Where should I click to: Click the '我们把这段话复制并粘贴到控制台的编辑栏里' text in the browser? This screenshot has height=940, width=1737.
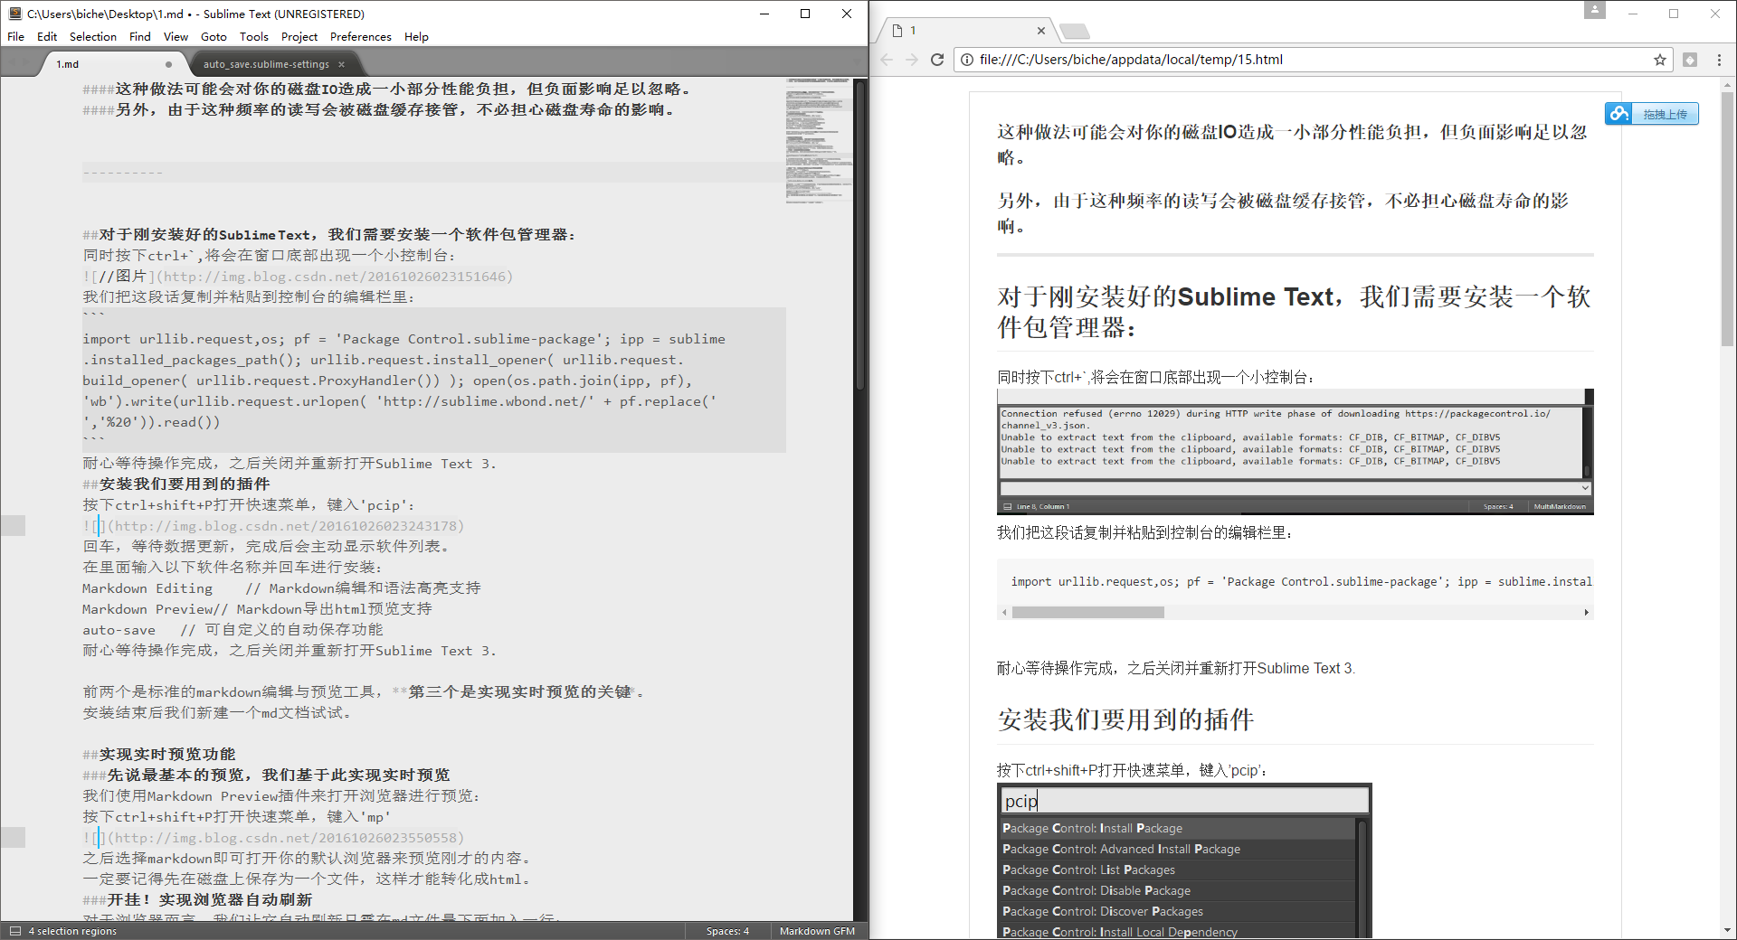point(1145,533)
